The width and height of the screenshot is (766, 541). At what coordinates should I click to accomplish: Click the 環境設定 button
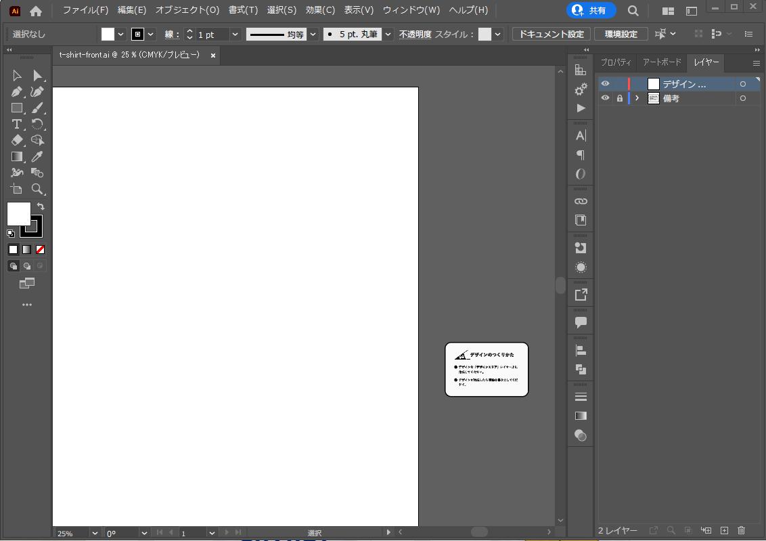[621, 35]
